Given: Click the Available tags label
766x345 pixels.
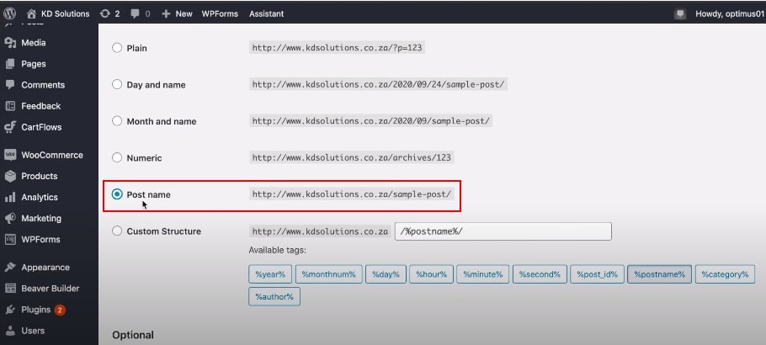Looking at the screenshot, I should click(278, 250).
